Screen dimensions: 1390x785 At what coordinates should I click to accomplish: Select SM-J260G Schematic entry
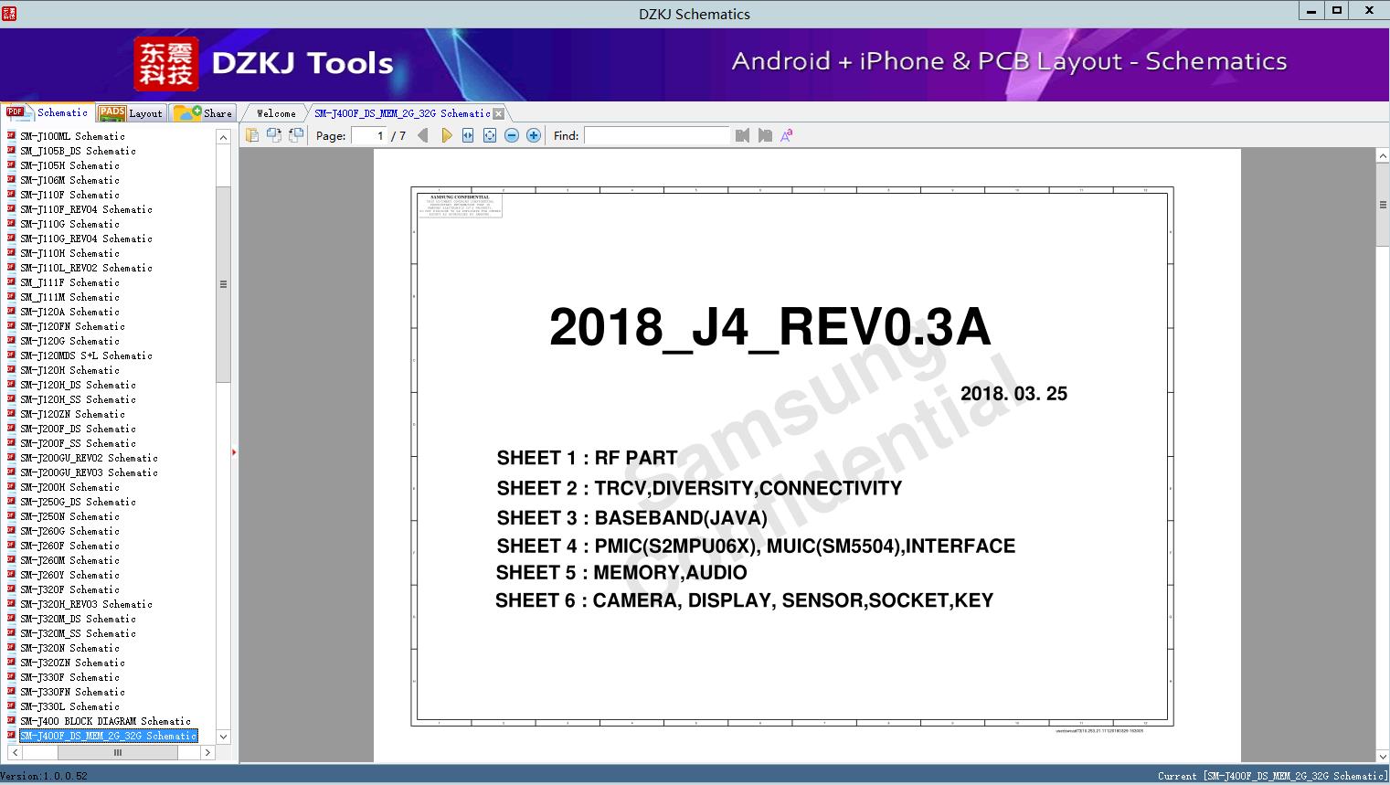[x=69, y=531]
